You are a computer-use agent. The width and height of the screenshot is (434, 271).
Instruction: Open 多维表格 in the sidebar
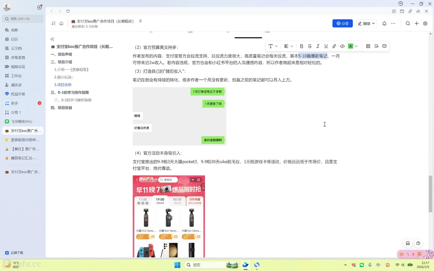click(18, 57)
